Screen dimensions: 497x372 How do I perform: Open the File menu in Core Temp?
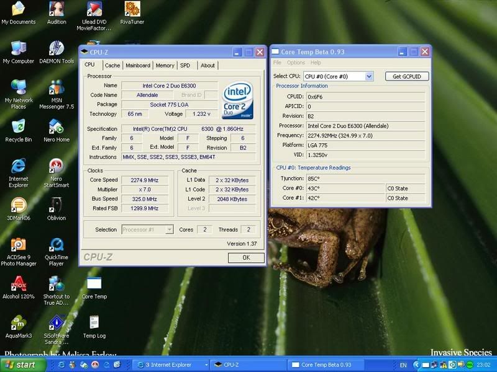tap(277, 63)
